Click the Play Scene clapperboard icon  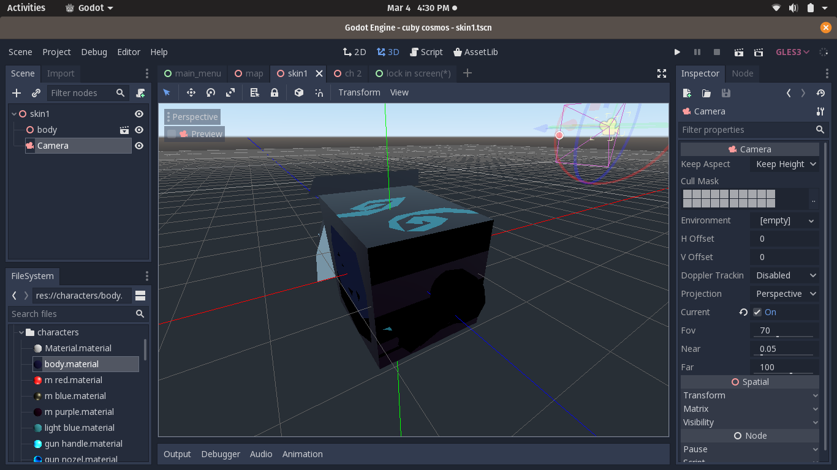[x=739, y=52]
